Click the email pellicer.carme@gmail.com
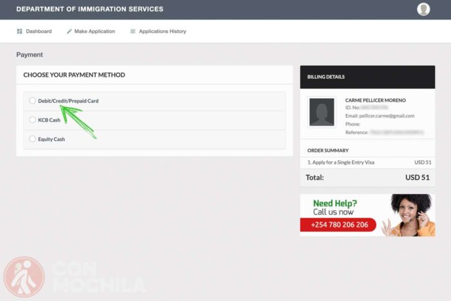Screen dimensions: 451x301 click(387, 115)
